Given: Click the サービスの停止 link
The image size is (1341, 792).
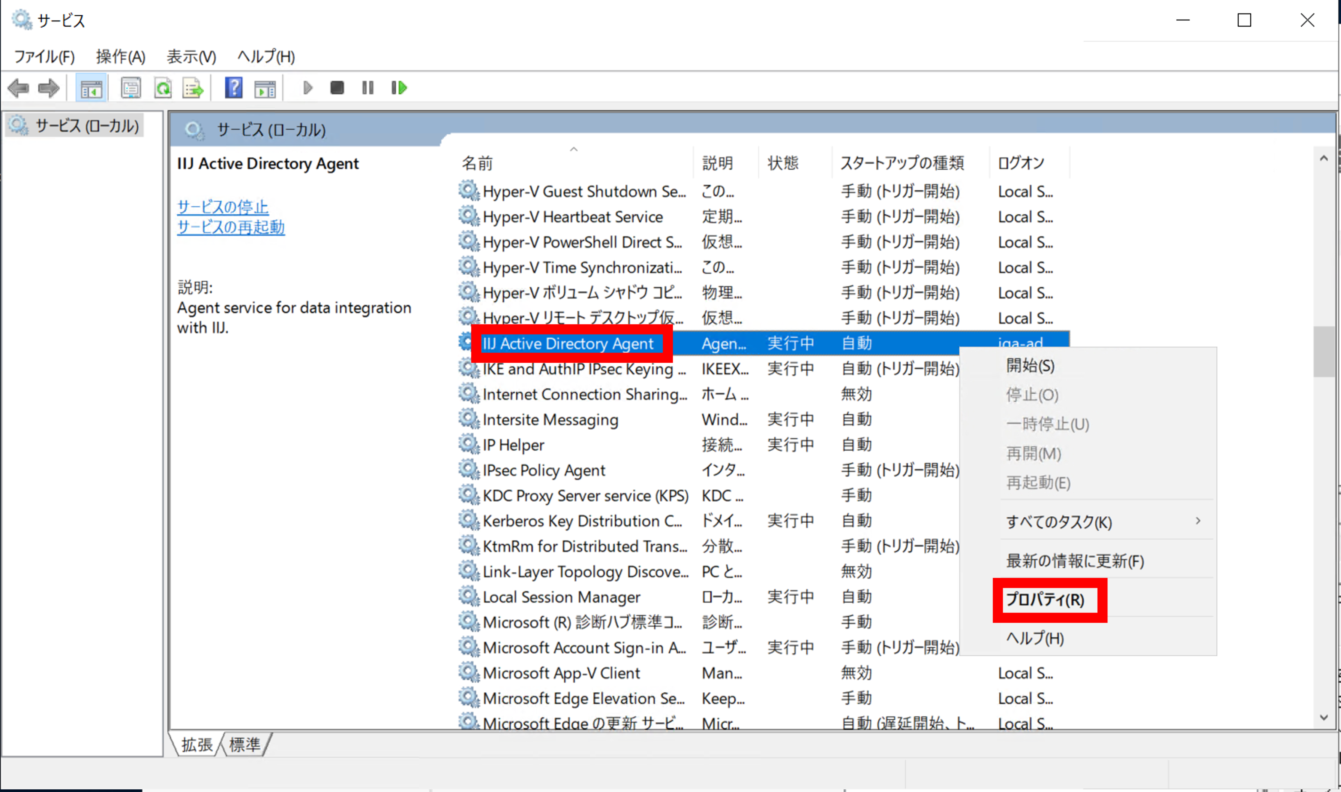Looking at the screenshot, I should [x=223, y=206].
